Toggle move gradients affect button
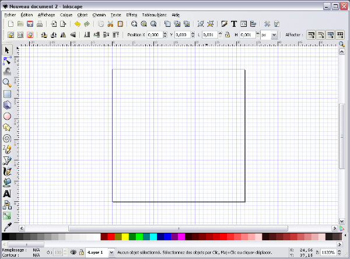 tap(330, 35)
